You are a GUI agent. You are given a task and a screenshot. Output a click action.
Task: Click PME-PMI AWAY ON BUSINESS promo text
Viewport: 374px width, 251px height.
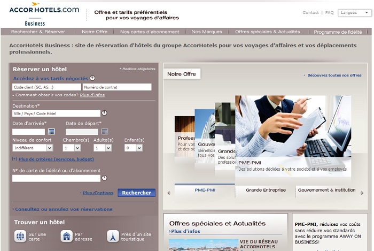328,233
